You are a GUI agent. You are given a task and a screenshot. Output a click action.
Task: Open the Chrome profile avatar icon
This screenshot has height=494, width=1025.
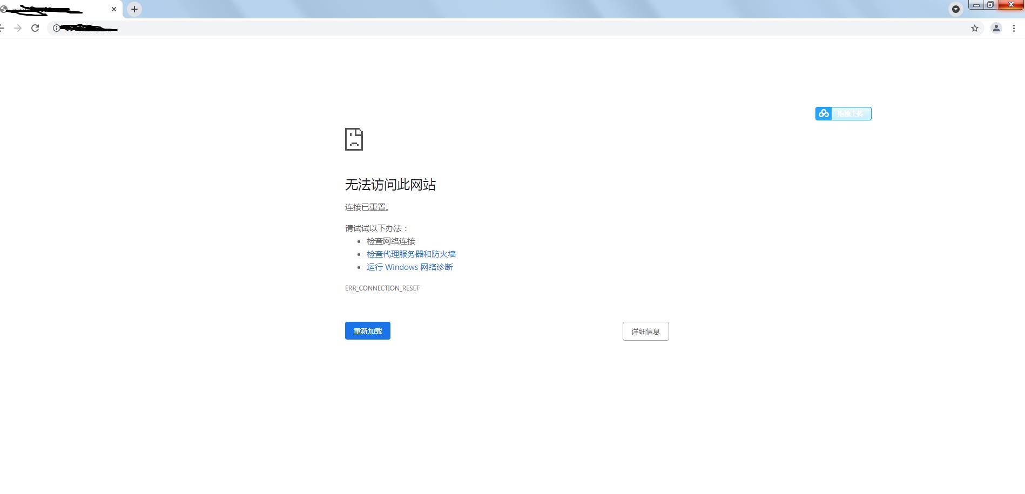(996, 28)
